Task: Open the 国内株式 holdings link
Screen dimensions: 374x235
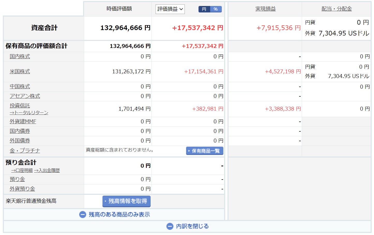Action: 20,56
